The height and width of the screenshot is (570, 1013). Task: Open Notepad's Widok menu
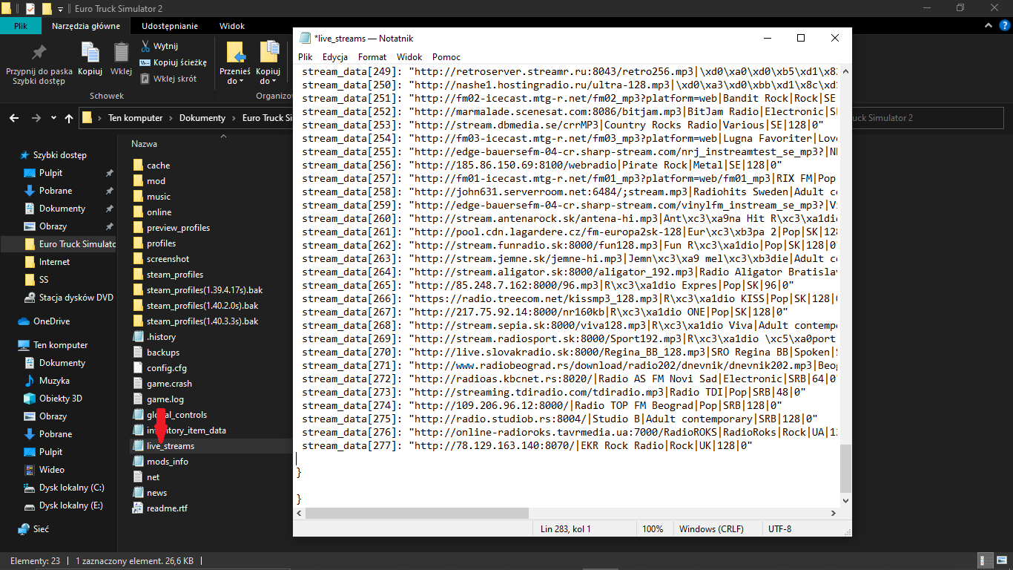pos(409,57)
